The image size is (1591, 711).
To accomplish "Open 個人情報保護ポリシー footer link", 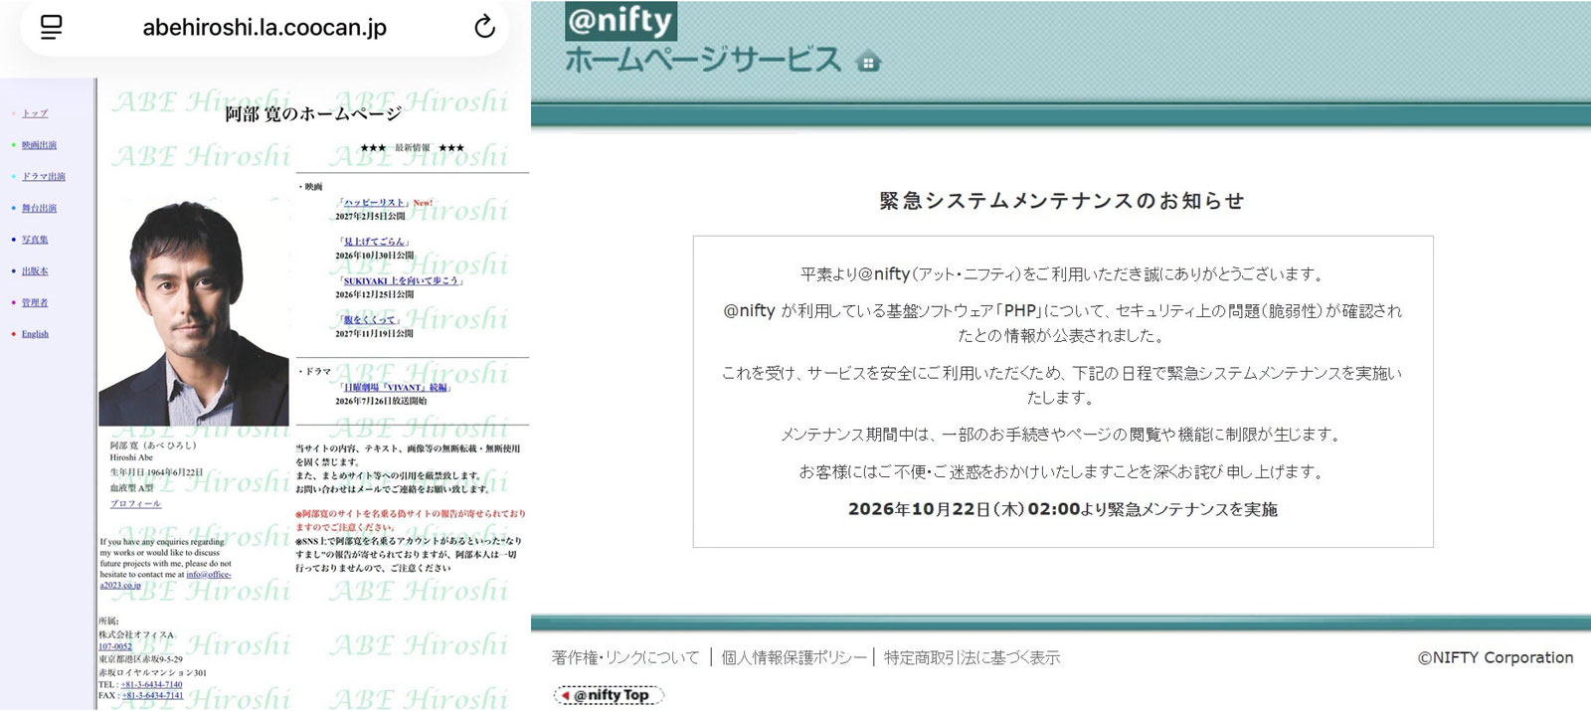I will click(794, 657).
